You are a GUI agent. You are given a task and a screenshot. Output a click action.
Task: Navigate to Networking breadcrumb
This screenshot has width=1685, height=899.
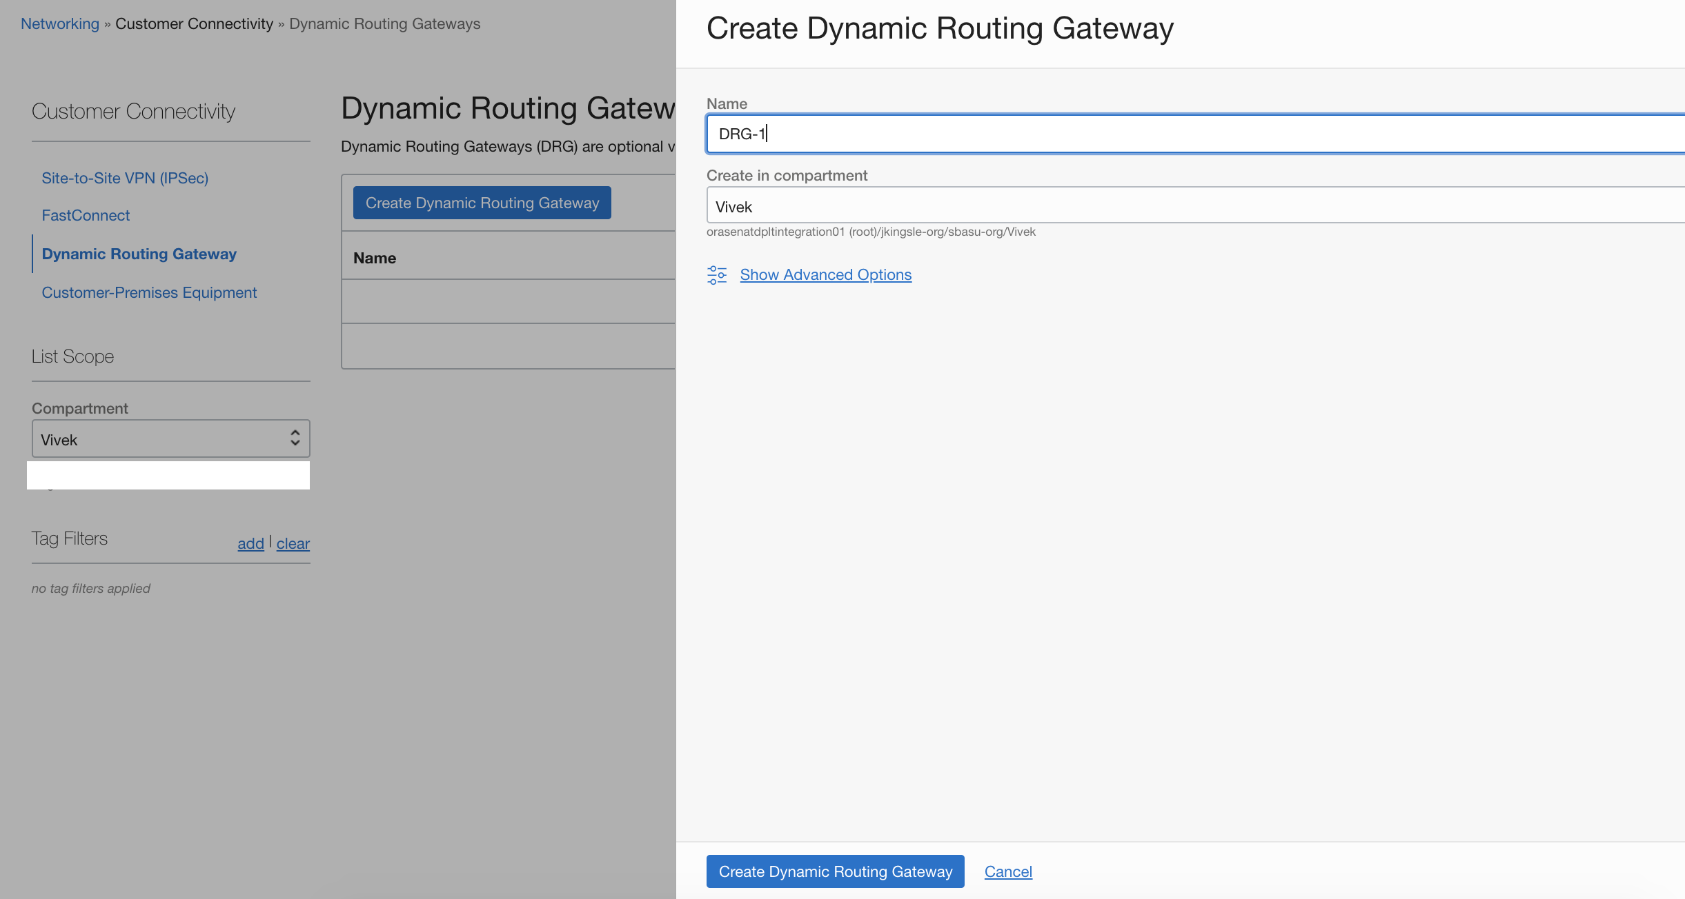(59, 23)
